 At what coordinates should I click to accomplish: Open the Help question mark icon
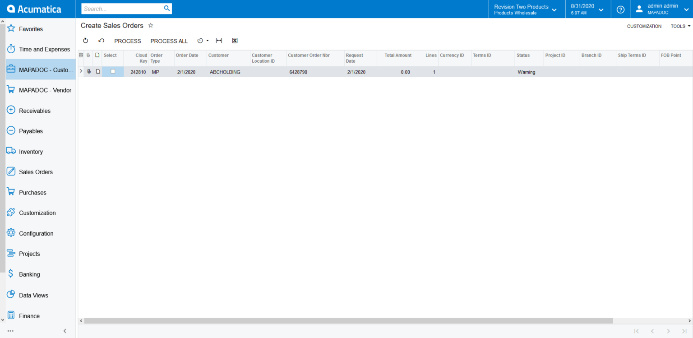[x=620, y=9]
